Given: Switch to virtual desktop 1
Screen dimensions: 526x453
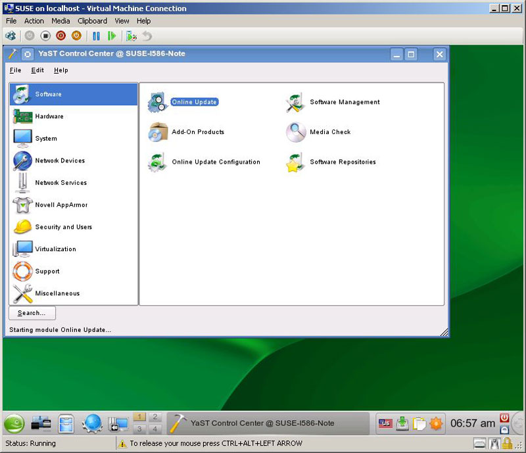Looking at the screenshot, I should (139, 417).
